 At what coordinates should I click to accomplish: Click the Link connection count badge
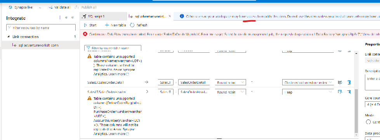coord(75,37)
